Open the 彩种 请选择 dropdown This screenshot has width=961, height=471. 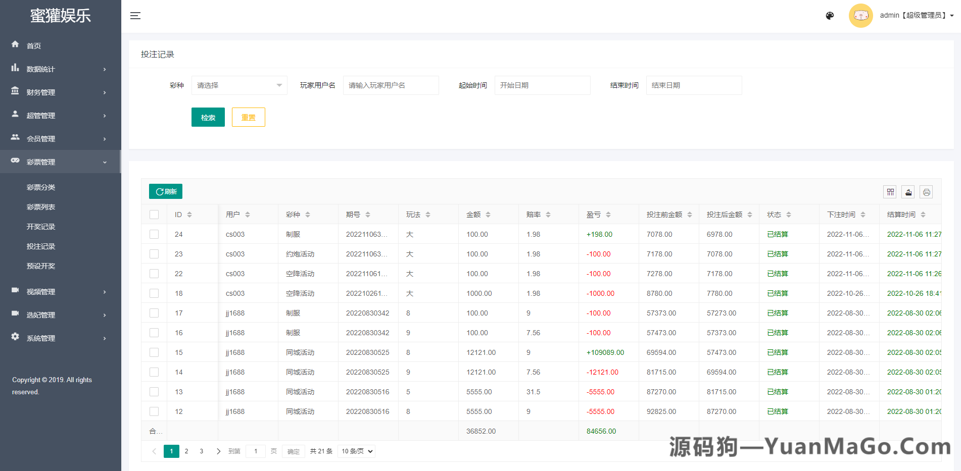[239, 85]
